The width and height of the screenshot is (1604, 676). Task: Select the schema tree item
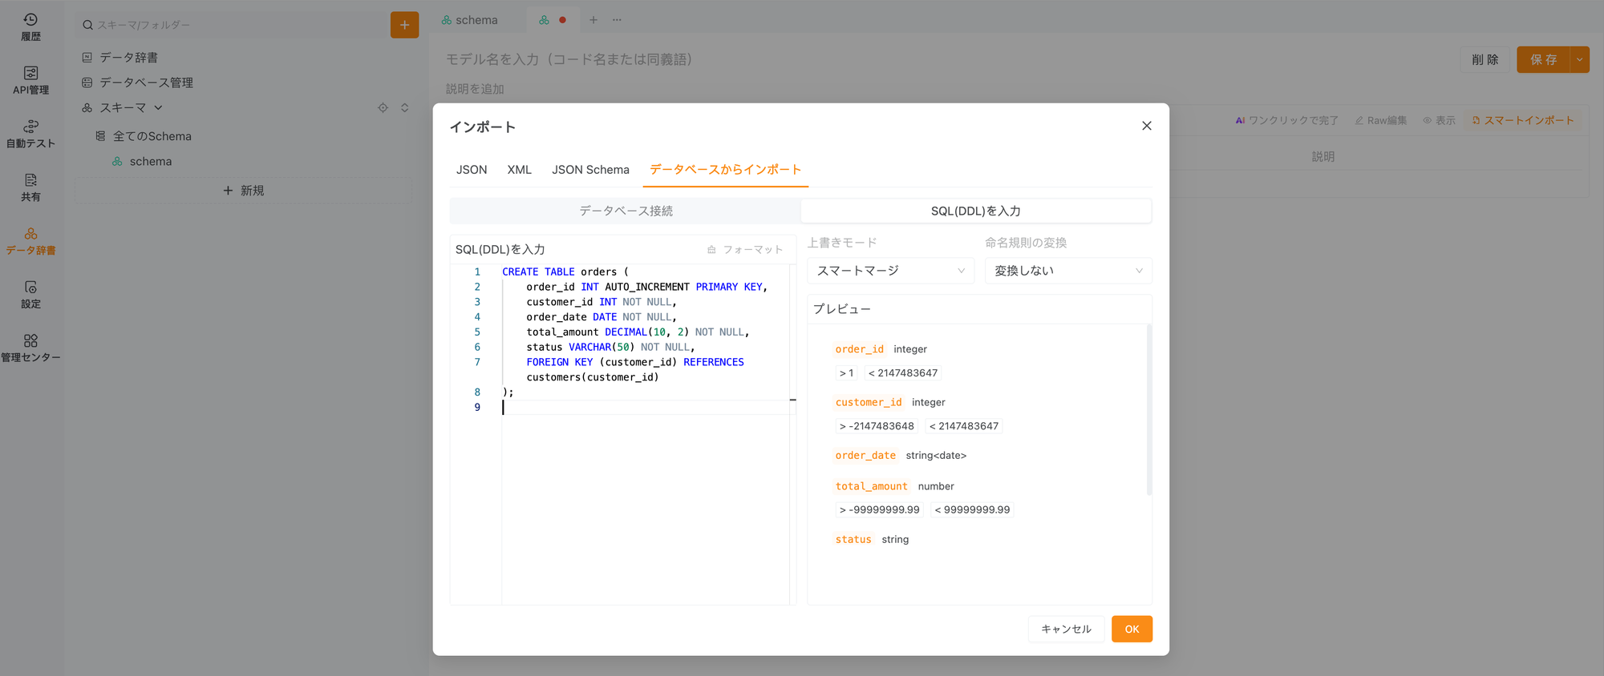[x=150, y=161]
